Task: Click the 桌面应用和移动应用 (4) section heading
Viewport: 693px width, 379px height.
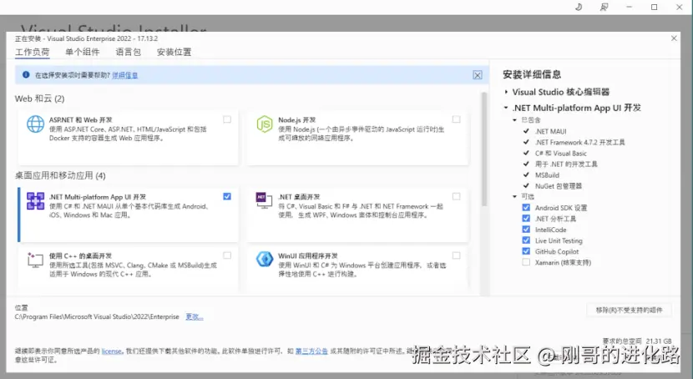Action: coord(60,175)
